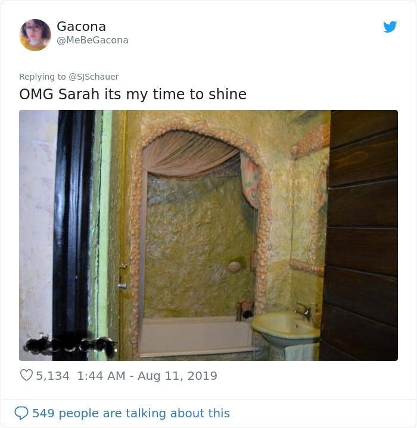The width and height of the screenshot is (417, 428).
Task: Click the chrome faucet on the sink
Action: 304,311
